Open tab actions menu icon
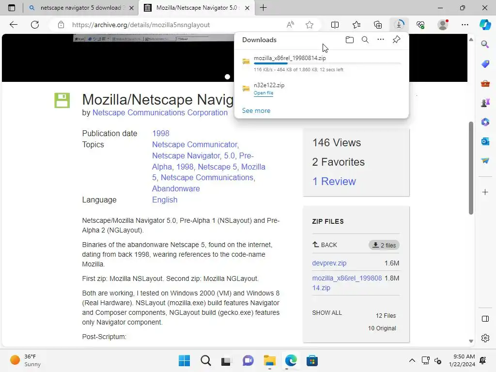 click(12, 8)
